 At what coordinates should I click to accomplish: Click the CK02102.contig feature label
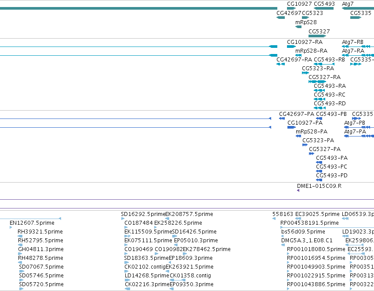[x=145, y=267]
